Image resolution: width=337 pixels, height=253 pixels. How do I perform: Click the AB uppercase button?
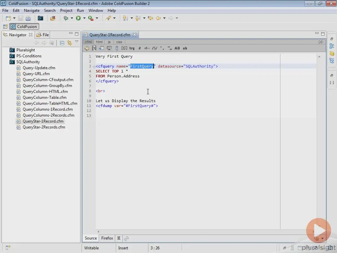(x=177, y=48)
